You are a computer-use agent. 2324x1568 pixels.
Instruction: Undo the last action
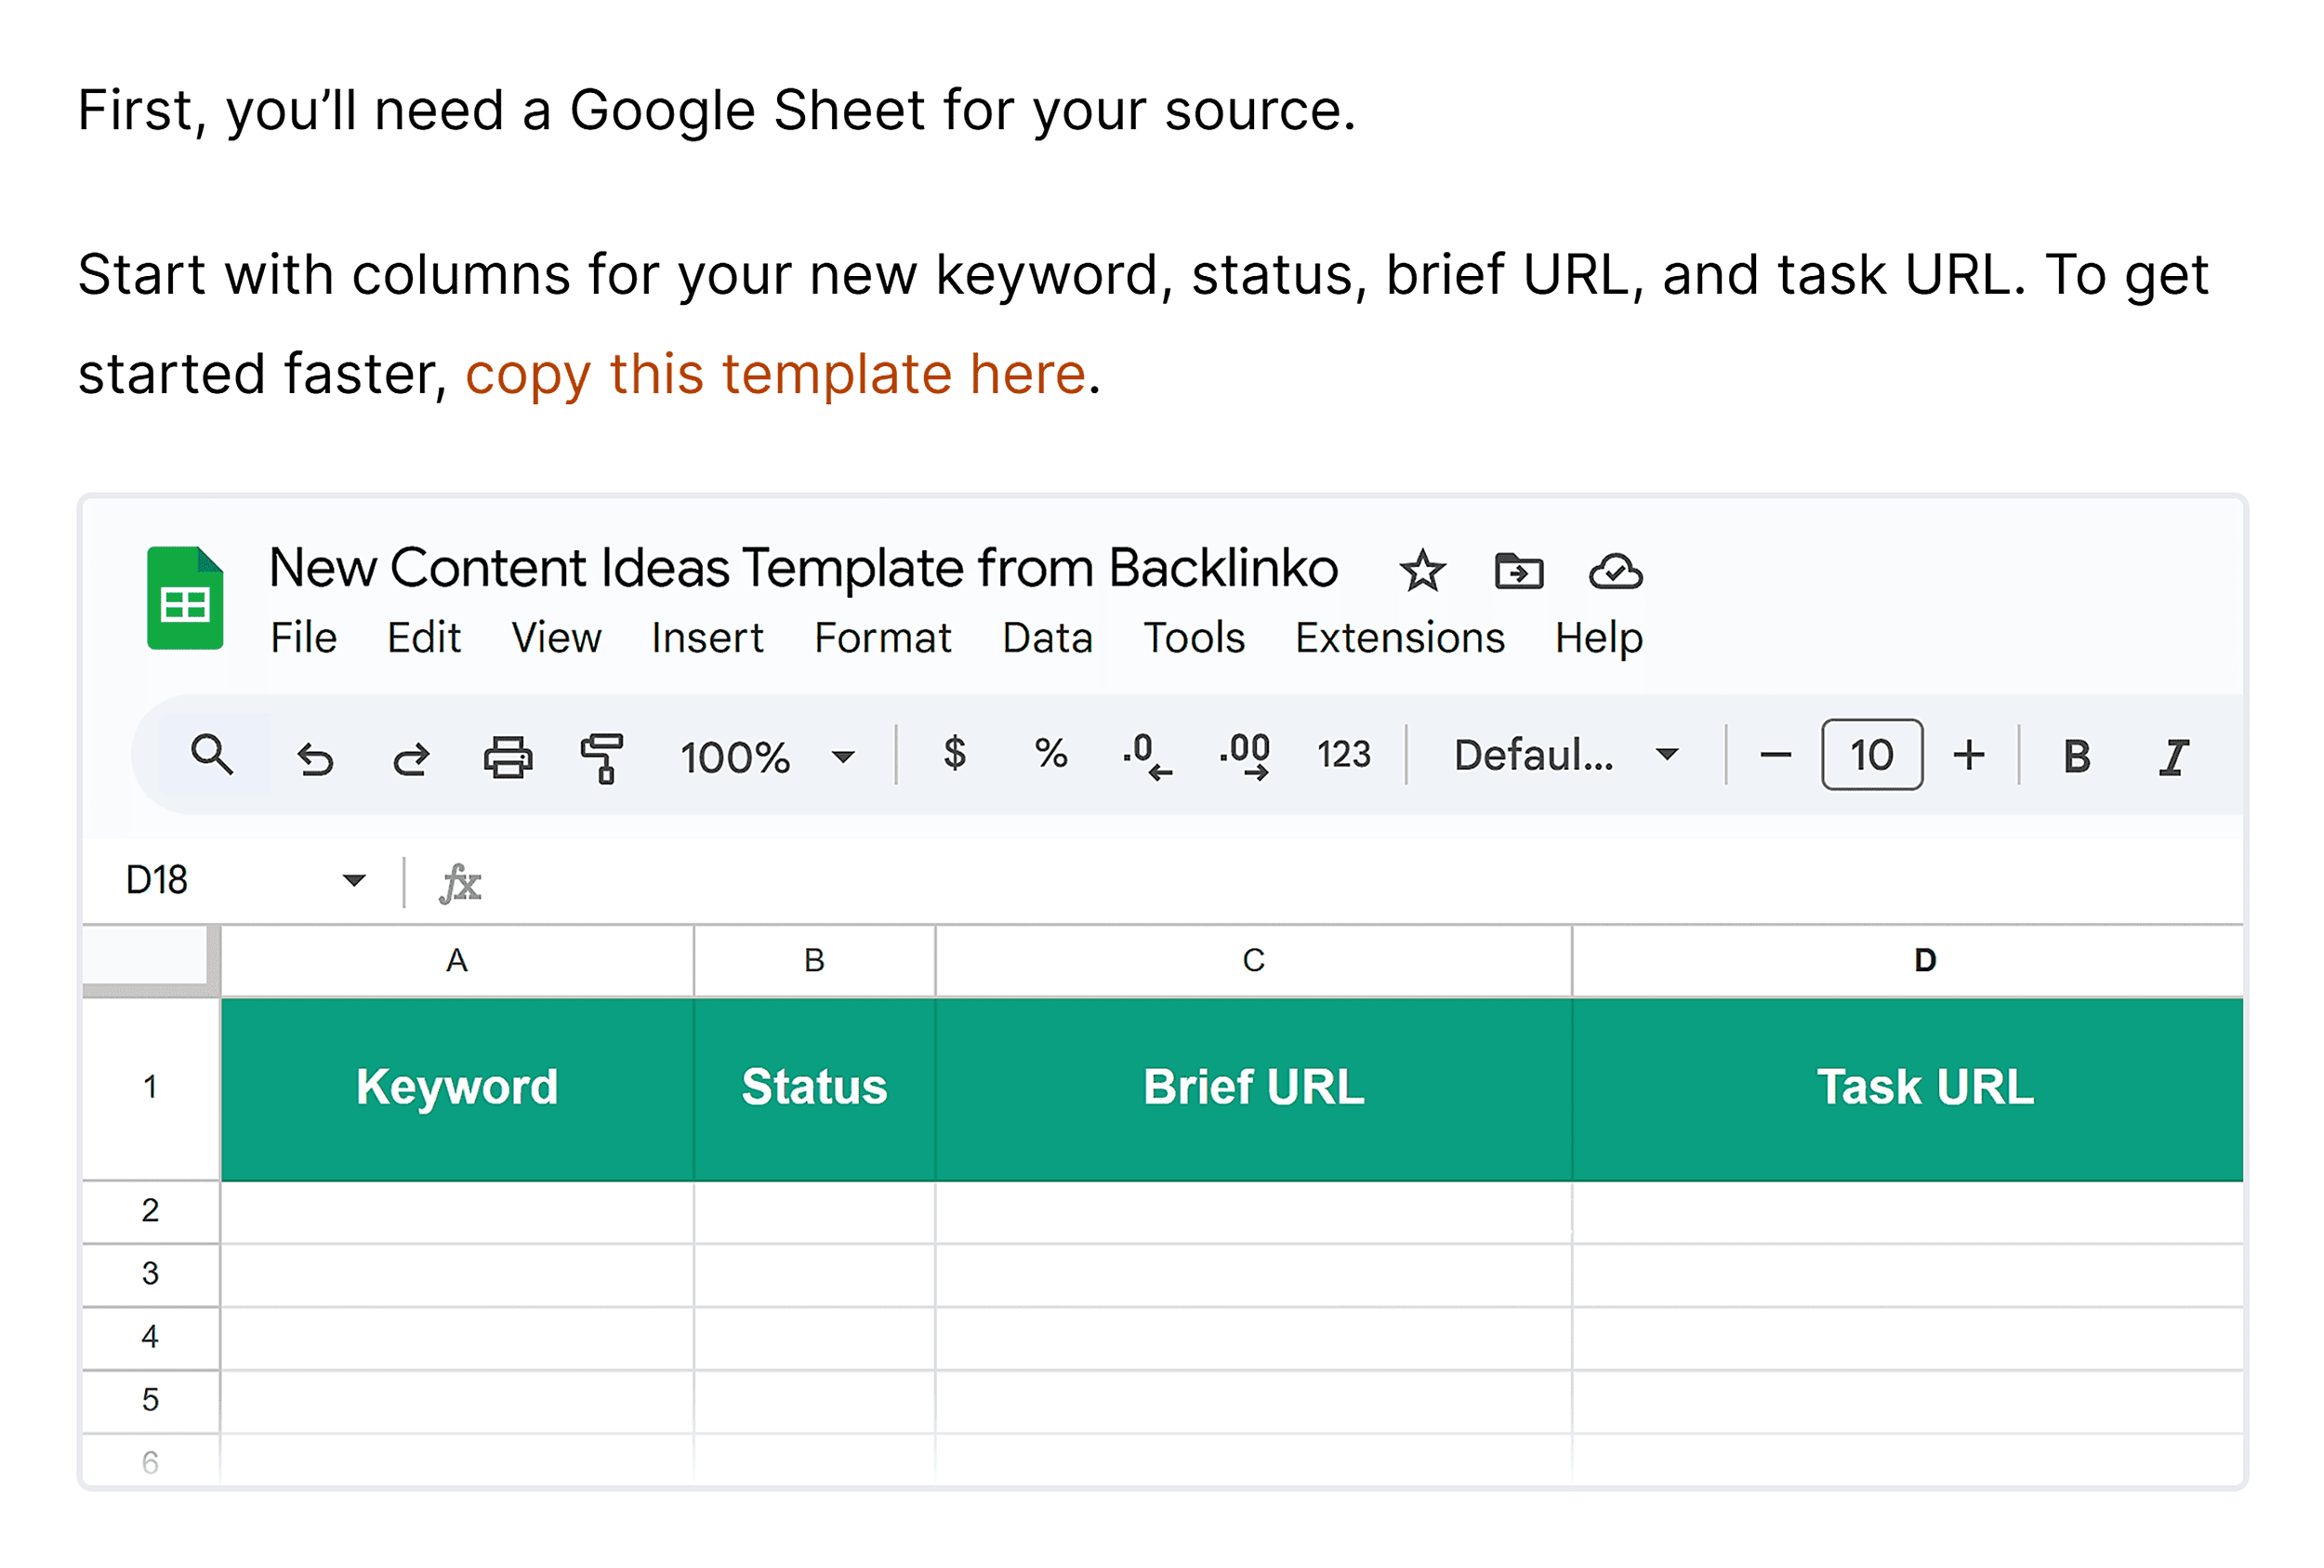tap(315, 758)
